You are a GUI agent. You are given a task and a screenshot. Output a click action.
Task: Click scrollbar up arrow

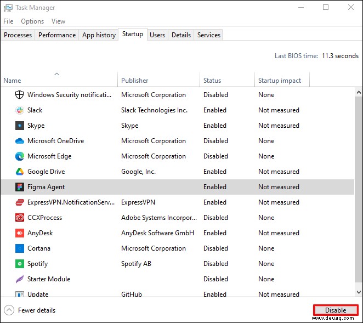359,92
